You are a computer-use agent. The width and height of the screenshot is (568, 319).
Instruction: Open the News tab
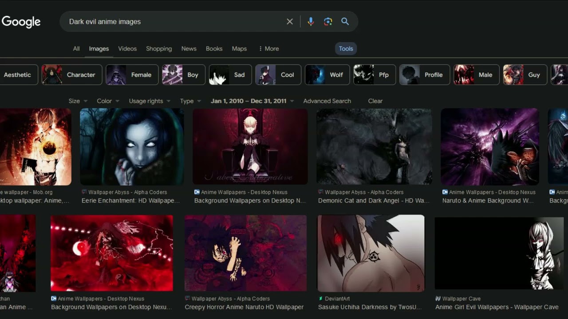(x=189, y=49)
